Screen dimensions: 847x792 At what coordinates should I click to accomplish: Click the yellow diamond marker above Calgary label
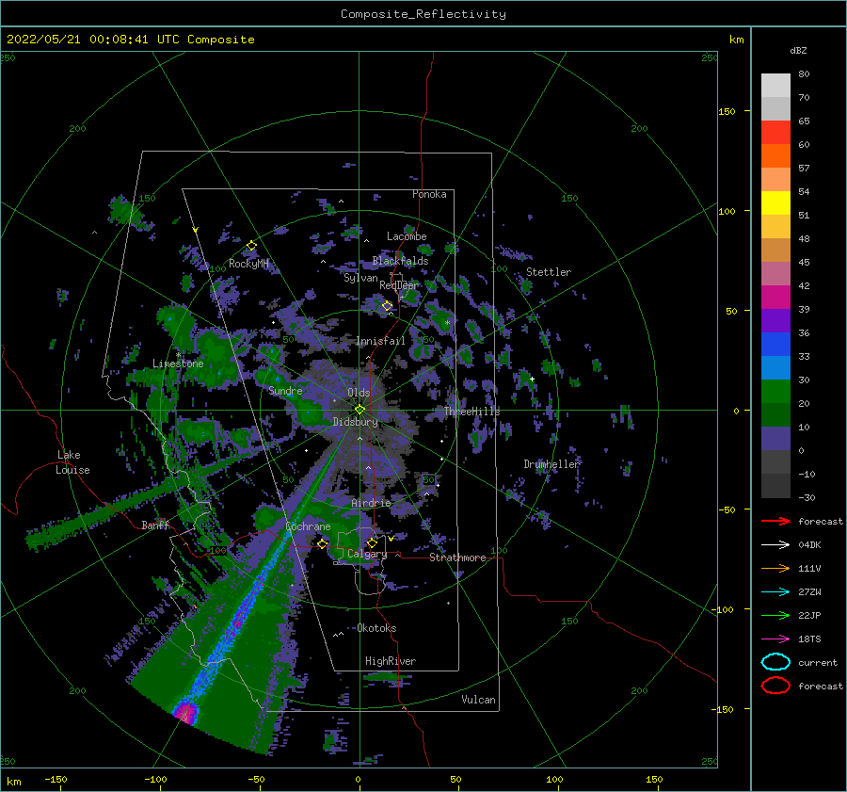(372, 542)
